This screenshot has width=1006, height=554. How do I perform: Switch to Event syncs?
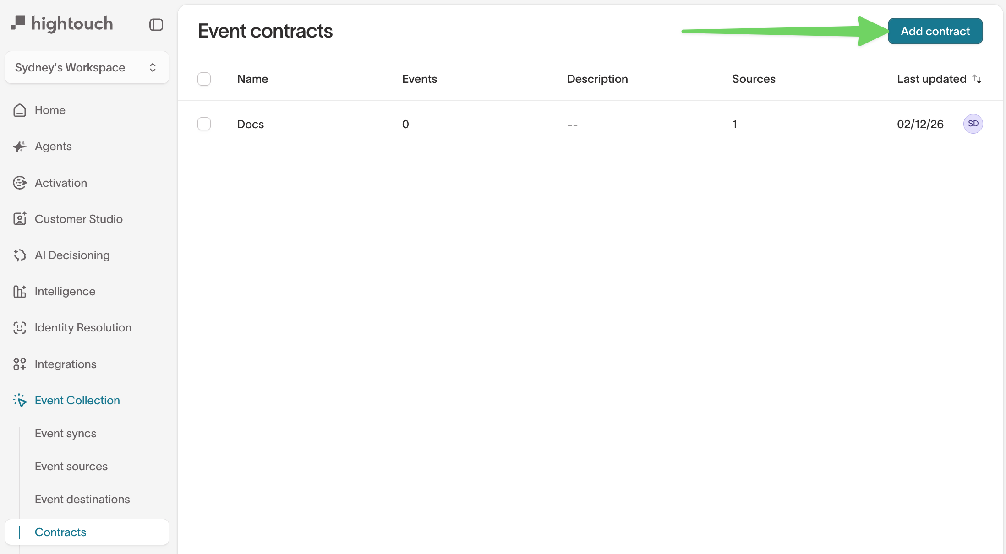click(66, 433)
